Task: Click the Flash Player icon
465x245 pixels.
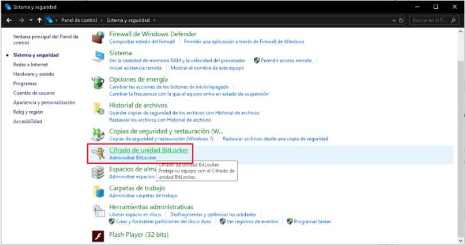Action: pos(98,236)
